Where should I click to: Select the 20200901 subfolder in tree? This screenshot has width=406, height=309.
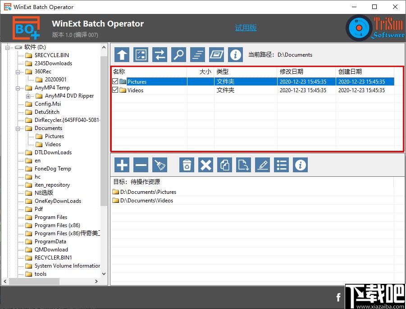pos(56,80)
